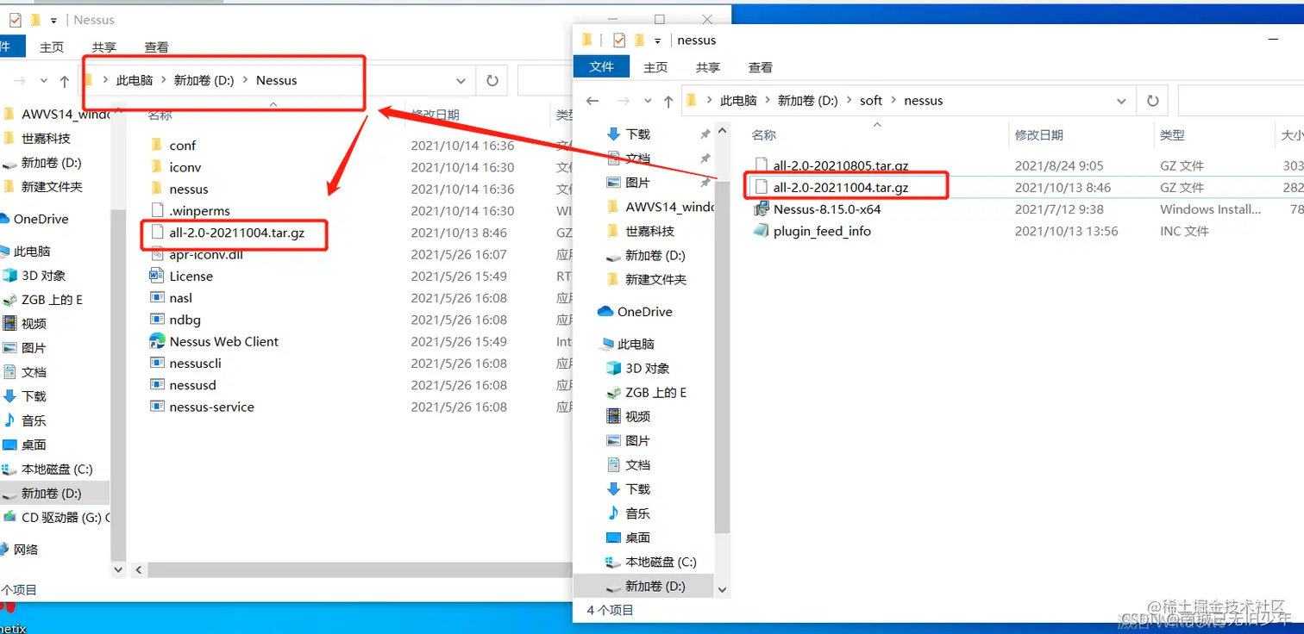Screen dimensions: 1304x634
Task: Select Nessus-8.15.0-x64 installer
Action: 826,208
